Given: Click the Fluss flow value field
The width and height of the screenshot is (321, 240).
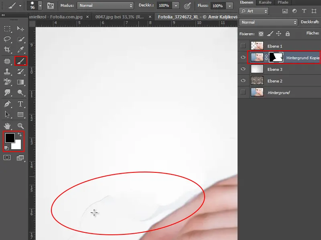Looking at the screenshot, I should point(217,6).
